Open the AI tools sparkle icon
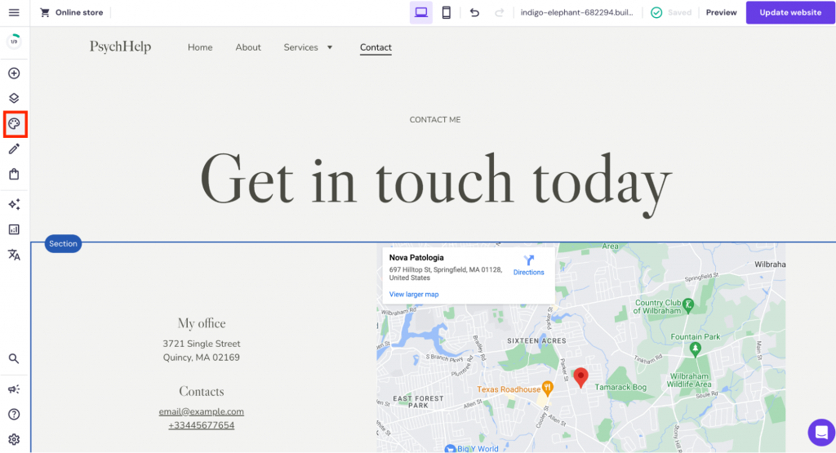The image size is (836, 453). click(x=14, y=204)
